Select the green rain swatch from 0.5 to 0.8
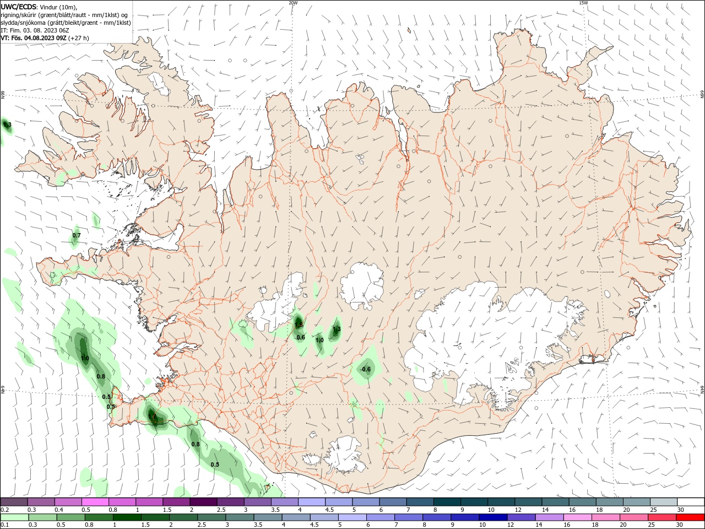Viewport: 705px width, 529px height. pos(70,517)
